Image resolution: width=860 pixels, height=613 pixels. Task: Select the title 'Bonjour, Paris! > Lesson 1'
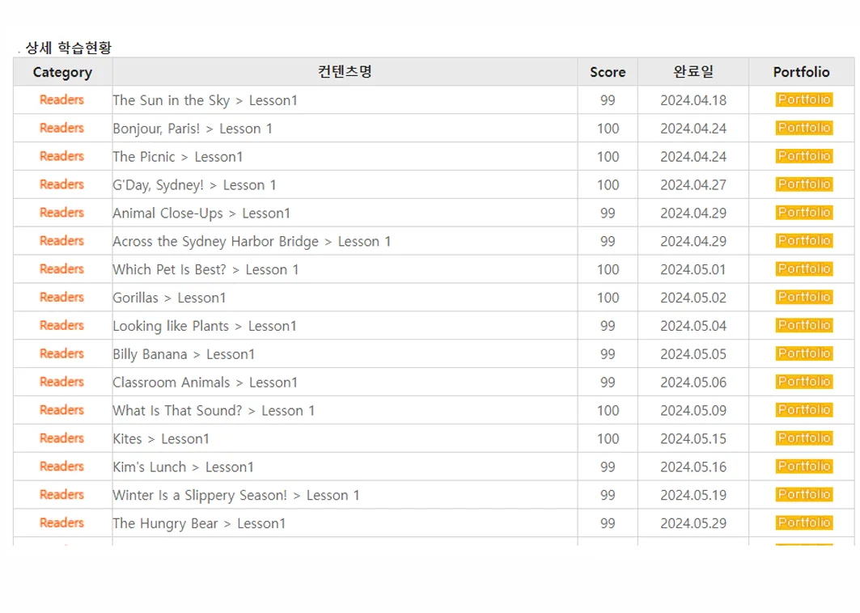click(x=193, y=129)
